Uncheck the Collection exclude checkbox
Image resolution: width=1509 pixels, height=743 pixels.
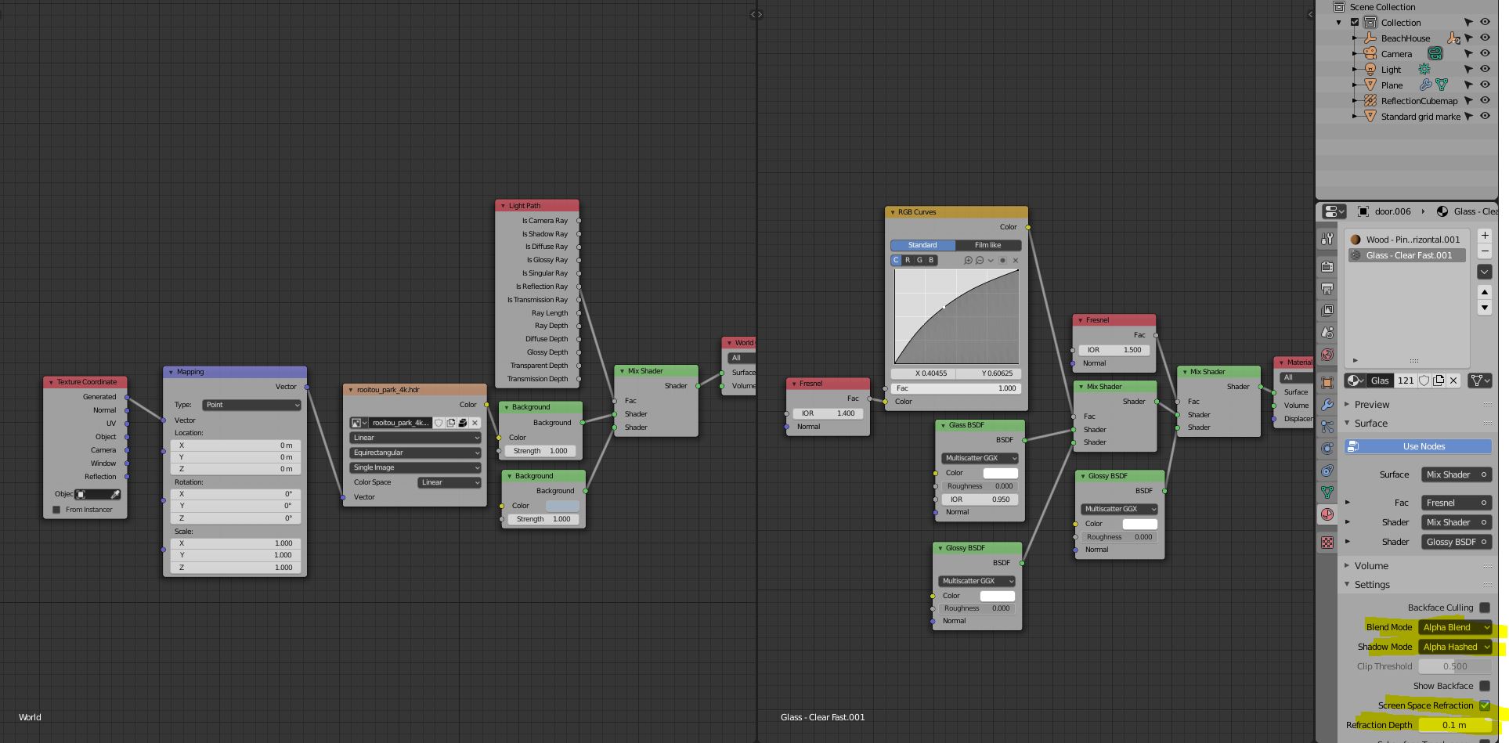[1355, 22]
